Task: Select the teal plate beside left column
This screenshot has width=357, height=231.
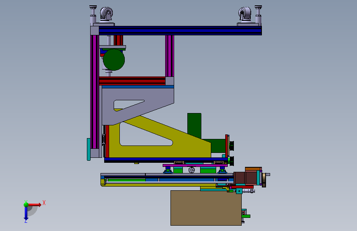Action: point(89,149)
